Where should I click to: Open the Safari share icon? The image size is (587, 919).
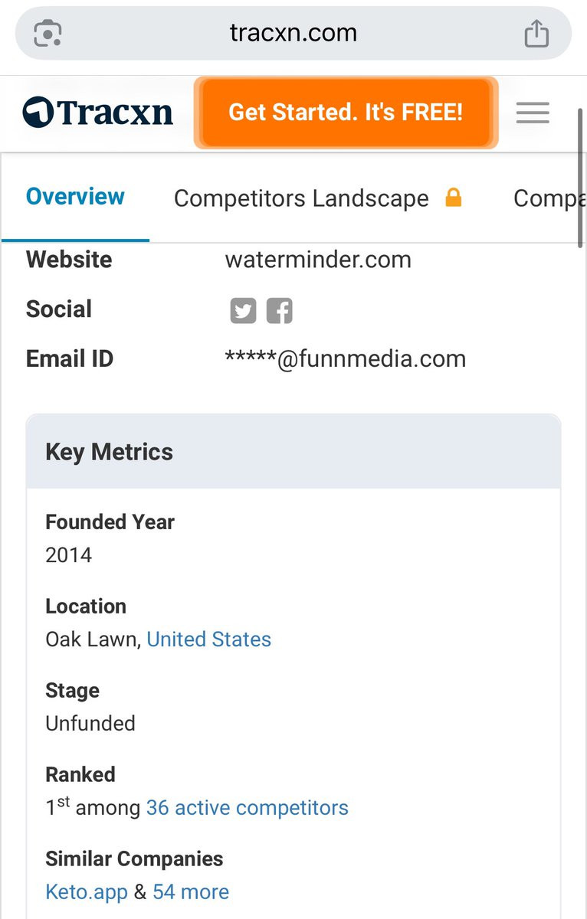click(x=536, y=33)
